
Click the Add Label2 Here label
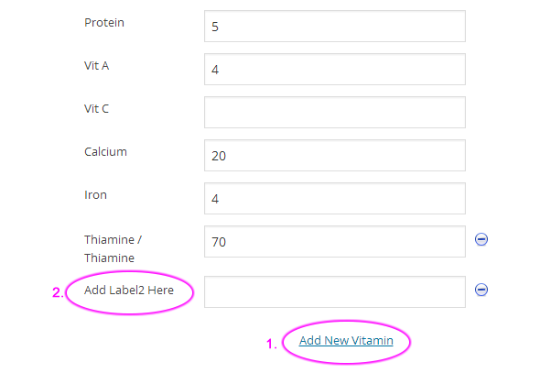click(129, 290)
